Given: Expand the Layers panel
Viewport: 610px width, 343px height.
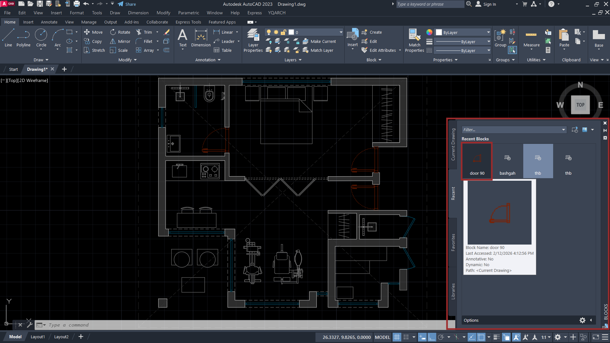Looking at the screenshot, I should click(293, 60).
